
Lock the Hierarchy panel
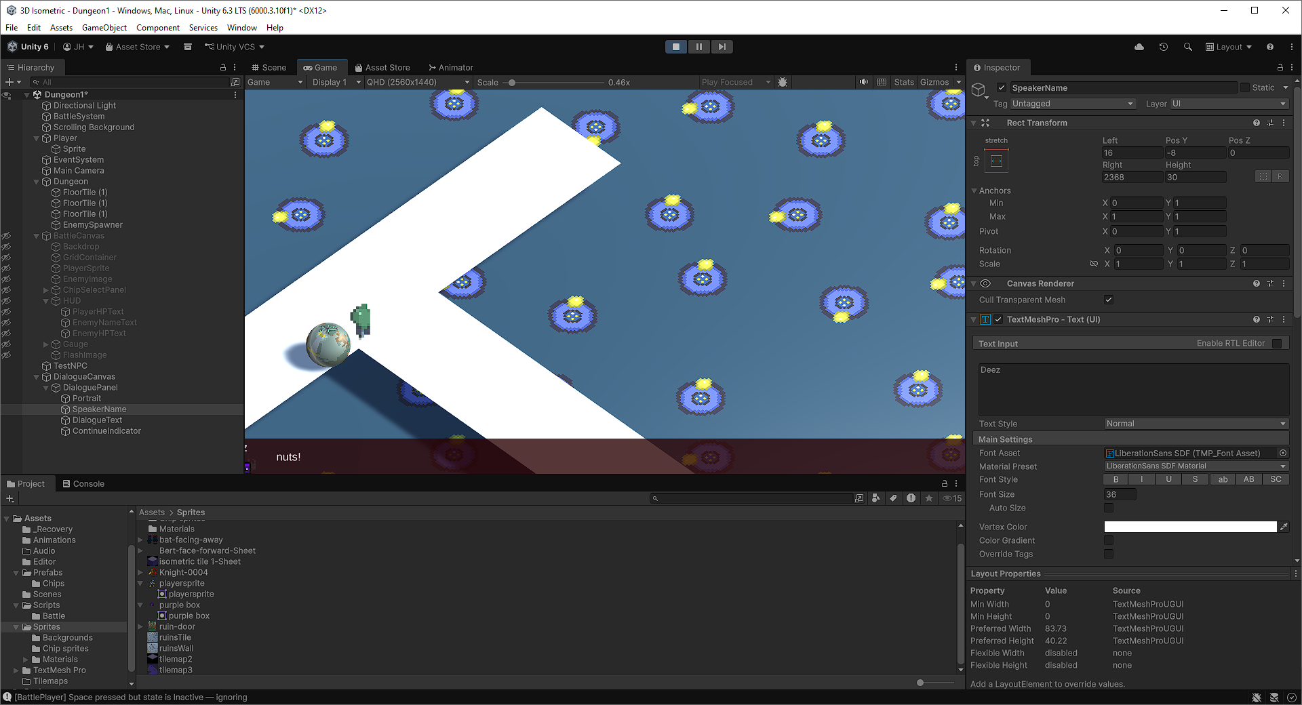(223, 68)
